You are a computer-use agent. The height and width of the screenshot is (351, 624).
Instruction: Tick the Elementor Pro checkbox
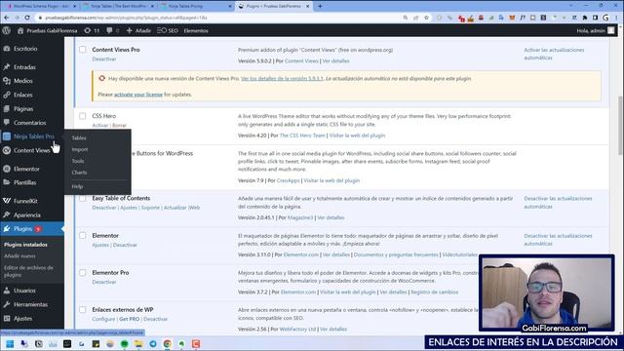click(x=82, y=273)
